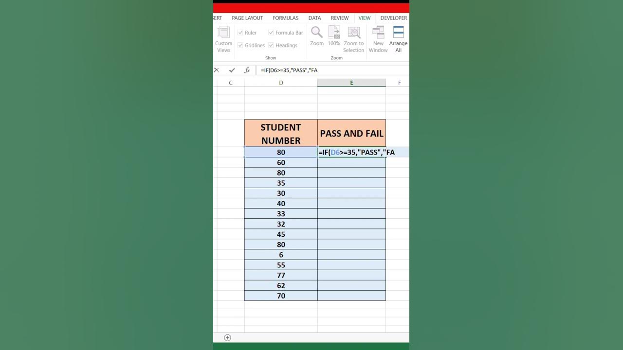
Task: Toggle the Gridlines checkbox
Action: (240, 45)
